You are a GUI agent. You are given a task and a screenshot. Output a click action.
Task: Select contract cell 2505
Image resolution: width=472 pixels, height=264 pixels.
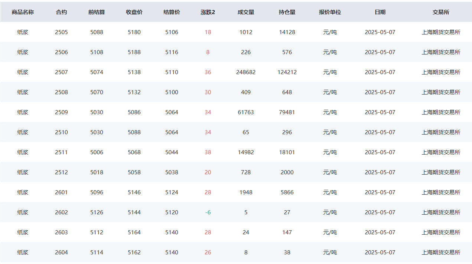click(61, 32)
